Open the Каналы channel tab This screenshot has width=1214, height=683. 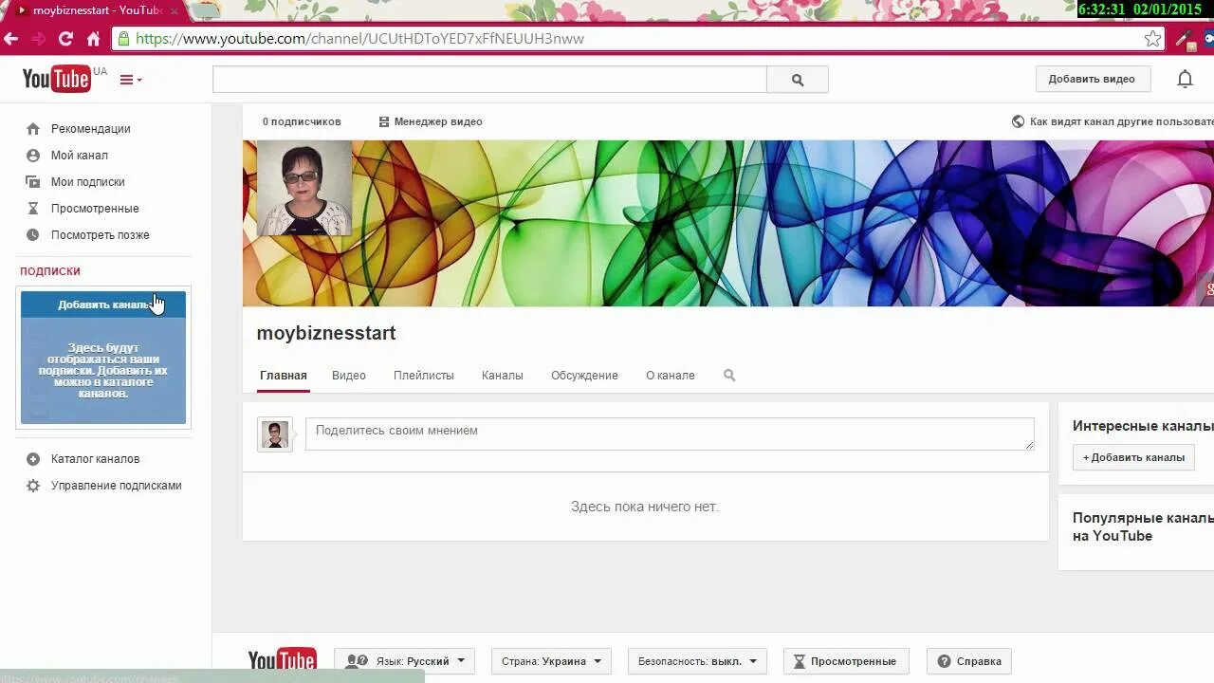pos(503,376)
